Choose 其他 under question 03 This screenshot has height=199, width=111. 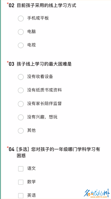21,131
